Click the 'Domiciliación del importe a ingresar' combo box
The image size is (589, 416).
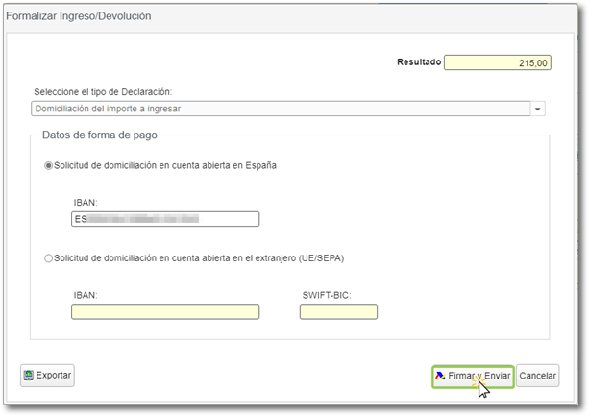click(x=281, y=110)
